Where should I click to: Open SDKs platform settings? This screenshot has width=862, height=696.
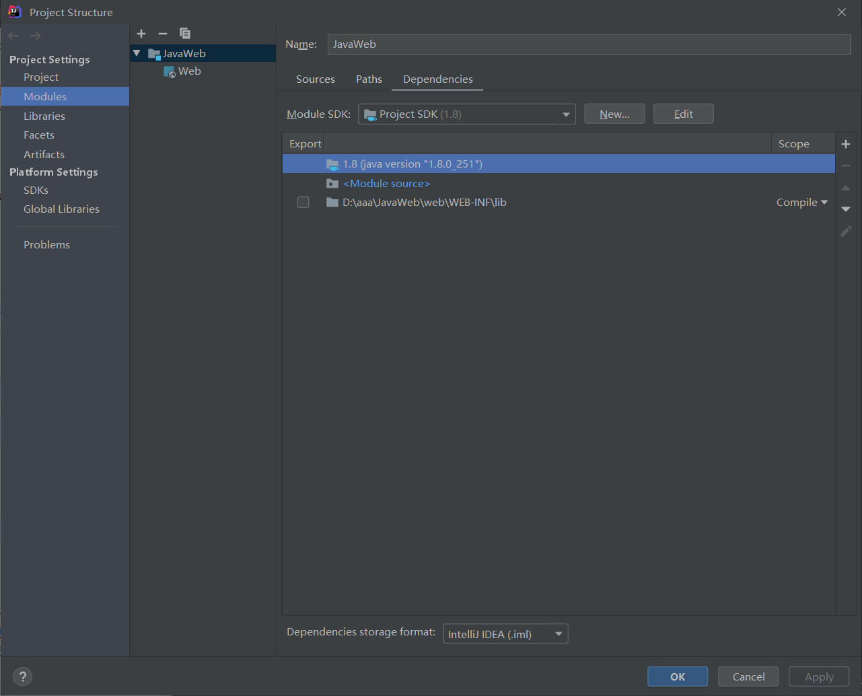pos(36,190)
